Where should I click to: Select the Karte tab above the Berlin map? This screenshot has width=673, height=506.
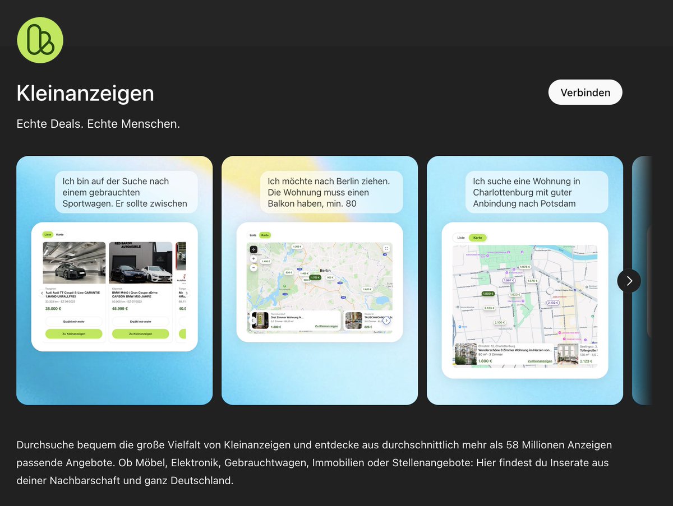pyautogui.click(x=265, y=235)
